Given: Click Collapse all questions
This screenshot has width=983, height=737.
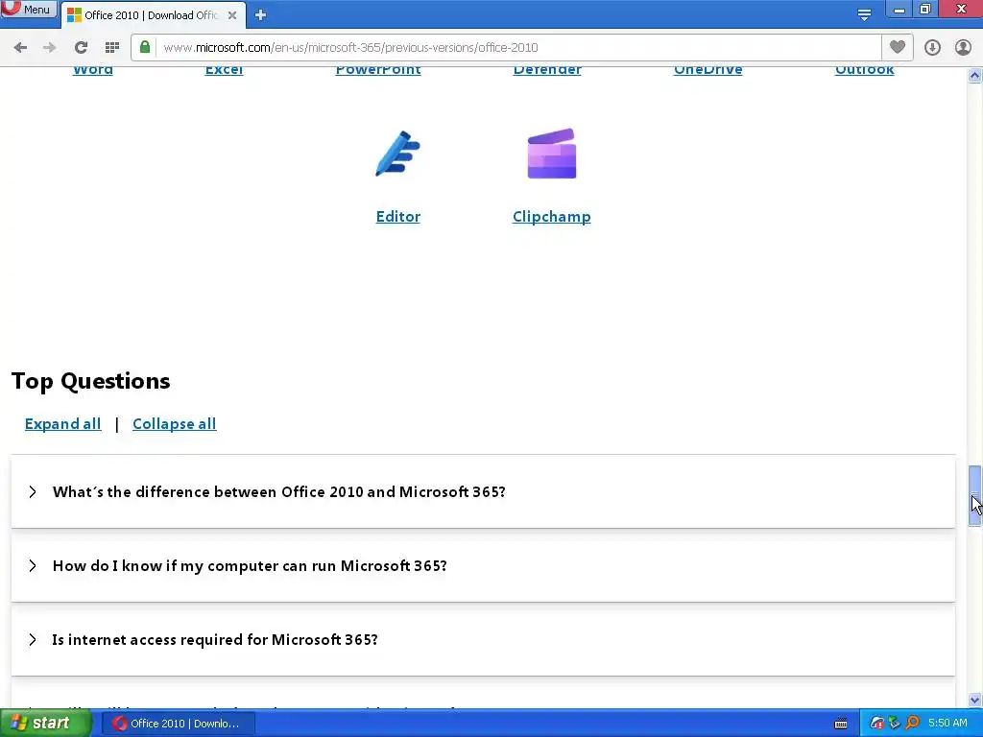Looking at the screenshot, I should pos(175,424).
